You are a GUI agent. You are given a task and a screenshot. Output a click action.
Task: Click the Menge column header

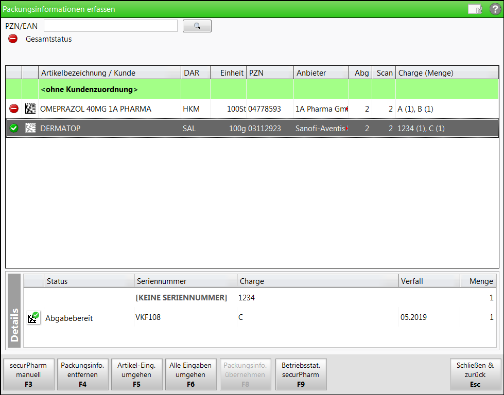point(478,281)
